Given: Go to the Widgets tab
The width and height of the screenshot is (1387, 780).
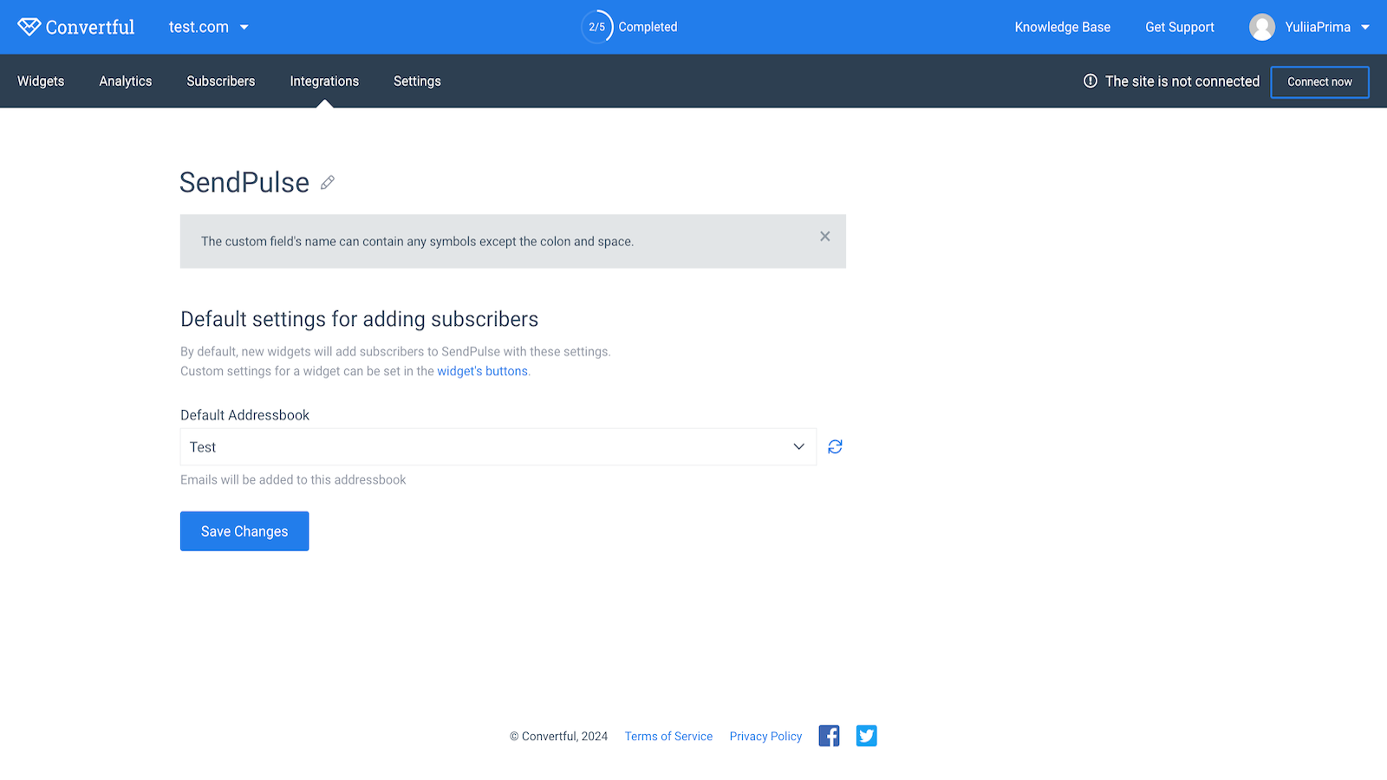Looking at the screenshot, I should pyautogui.click(x=41, y=81).
